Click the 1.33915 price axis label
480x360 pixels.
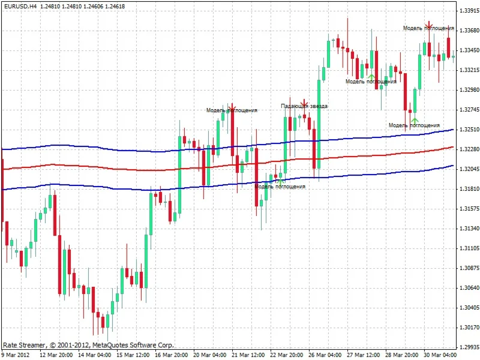coord(469,11)
